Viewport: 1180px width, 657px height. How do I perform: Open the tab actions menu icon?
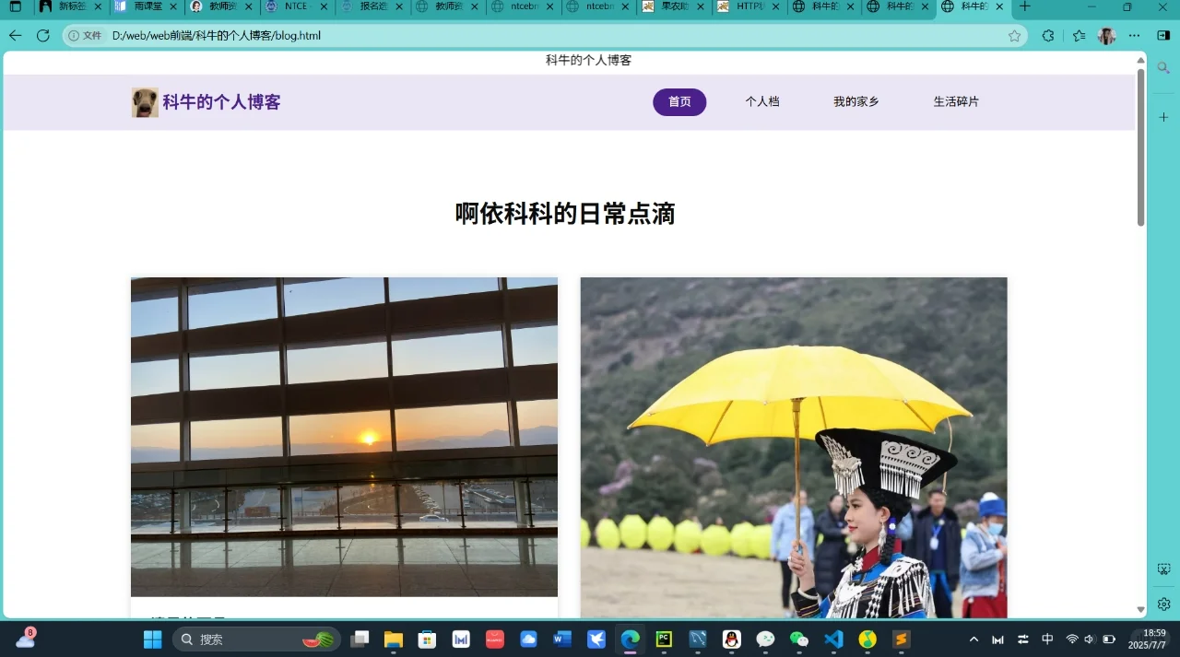[15, 6]
